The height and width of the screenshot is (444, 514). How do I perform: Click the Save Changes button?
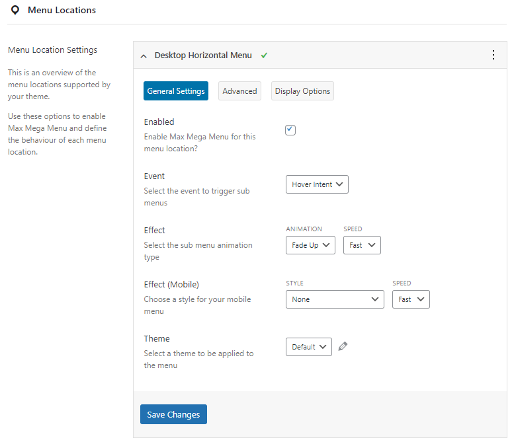pos(173,414)
